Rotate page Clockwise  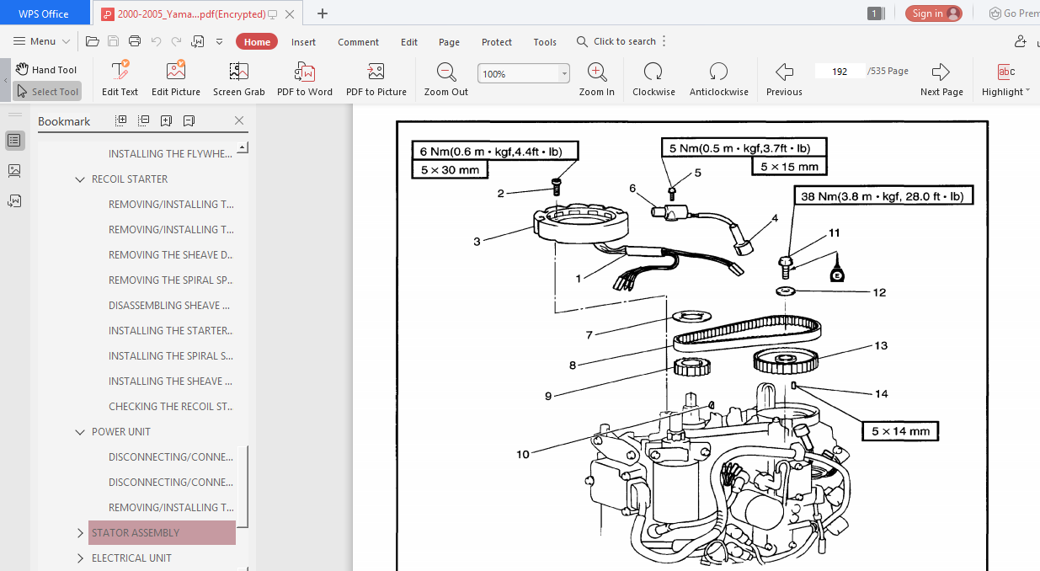click(x=653, y=79)
